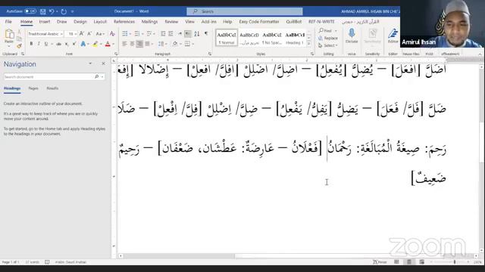Click the Bullets list icon
The width and height of the screenshot is (485, 272).
point(124,33)
